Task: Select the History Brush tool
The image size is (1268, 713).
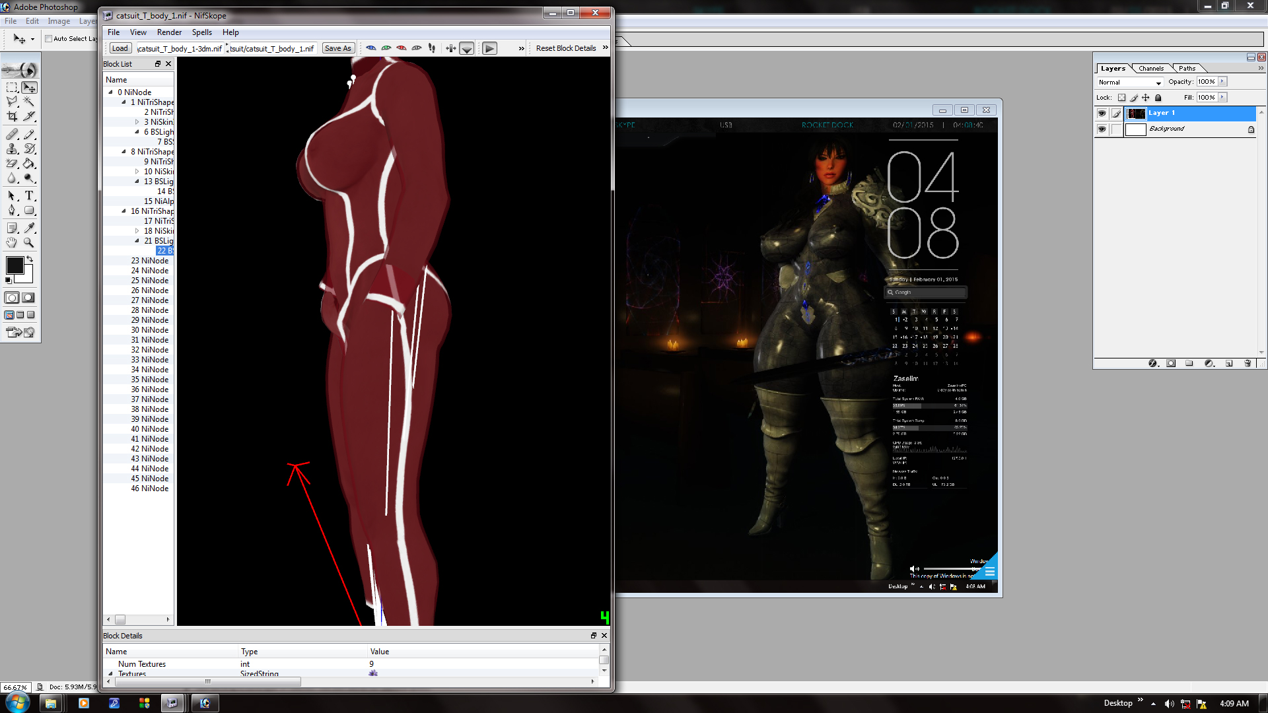Action: 29,149
